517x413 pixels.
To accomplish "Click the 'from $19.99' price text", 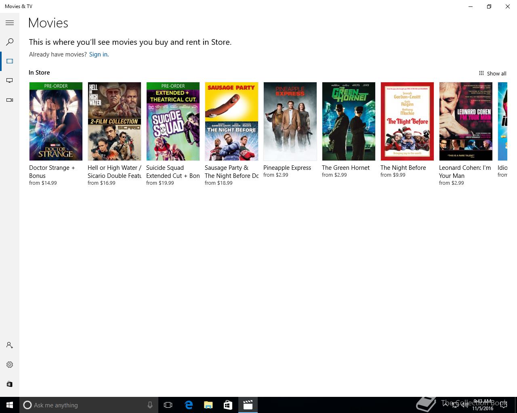I will [160, 183].
